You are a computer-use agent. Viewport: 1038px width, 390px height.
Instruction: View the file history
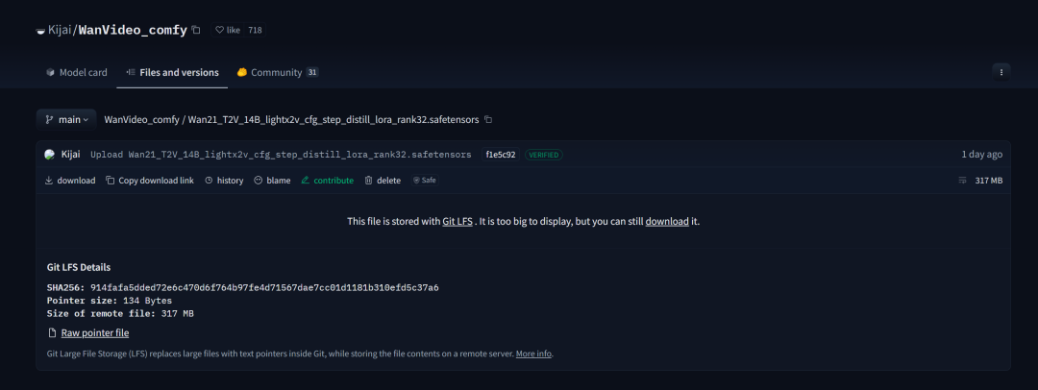tap(224, 180)
